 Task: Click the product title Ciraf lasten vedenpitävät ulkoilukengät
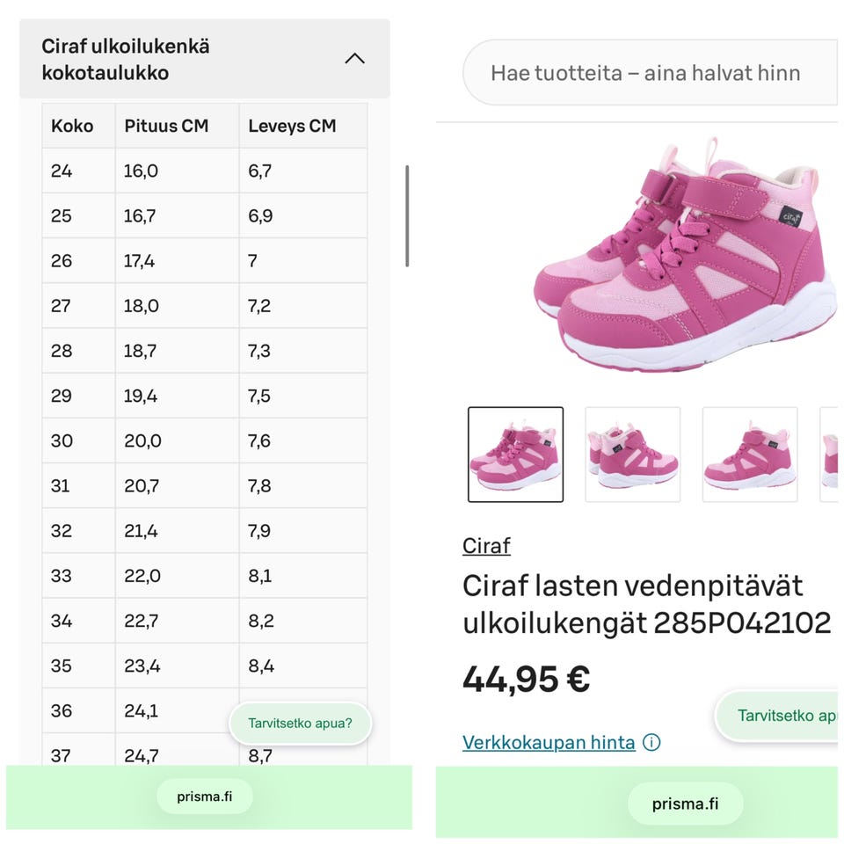coord(646,604)
